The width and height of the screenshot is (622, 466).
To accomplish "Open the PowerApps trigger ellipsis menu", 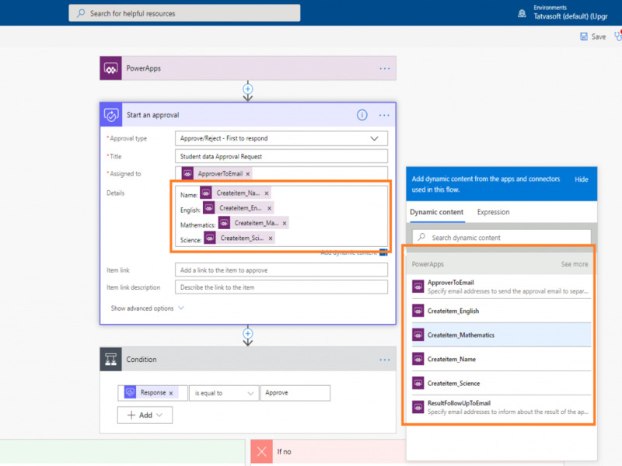I will coord(384,68).
